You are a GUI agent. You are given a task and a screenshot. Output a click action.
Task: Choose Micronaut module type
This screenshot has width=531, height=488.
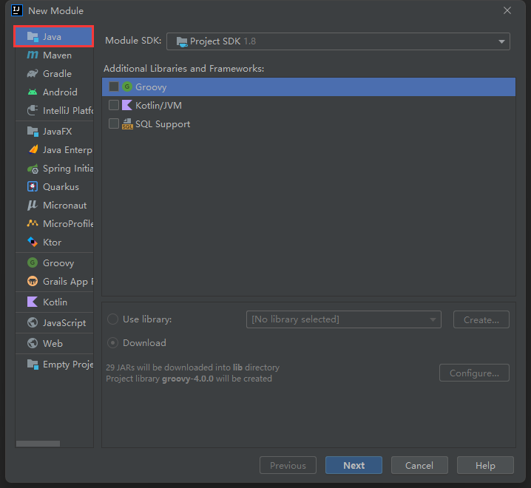pos(54,206)
